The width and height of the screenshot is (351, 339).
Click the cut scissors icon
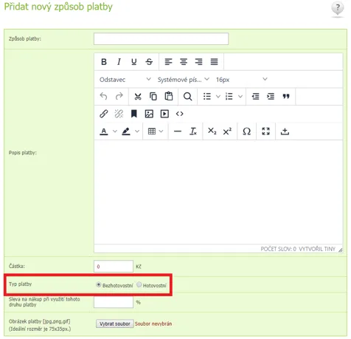138,97
